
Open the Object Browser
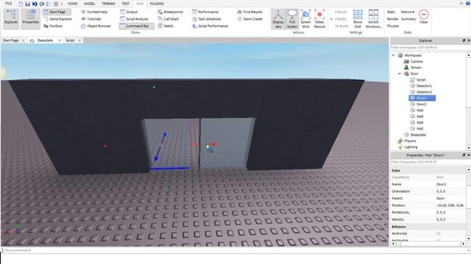[96, 26]
